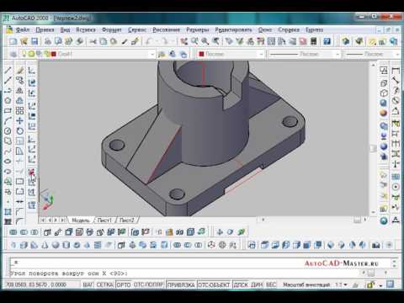
Task: Click the Pan realtime icon
Action: tap(183, 41)
